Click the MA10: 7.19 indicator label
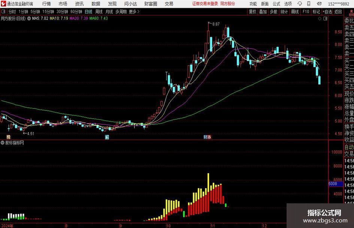The height and width of the screenshot is (228, 354). 59,18
